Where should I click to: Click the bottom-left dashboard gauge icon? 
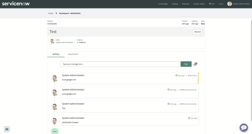coord(7,129)
